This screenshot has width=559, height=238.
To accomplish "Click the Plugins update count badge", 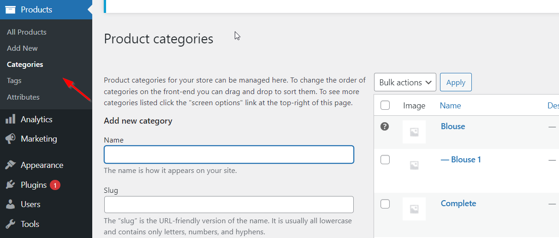I will point(55,185).
